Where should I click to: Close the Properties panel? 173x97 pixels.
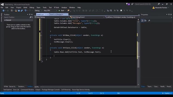click(171, 15)
